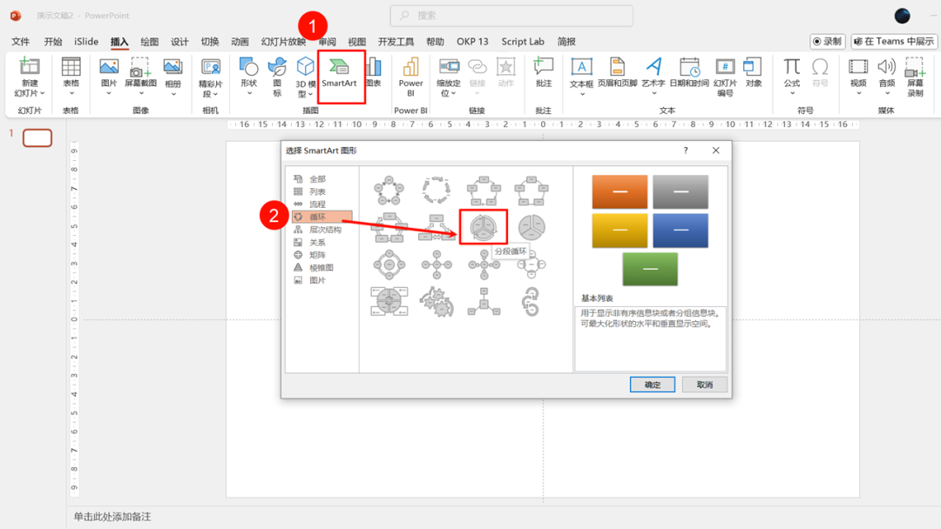Viewport: 941px width, 529px height.
Task: Expand the 表格 dropdown arrow
Action: point(71,93)
